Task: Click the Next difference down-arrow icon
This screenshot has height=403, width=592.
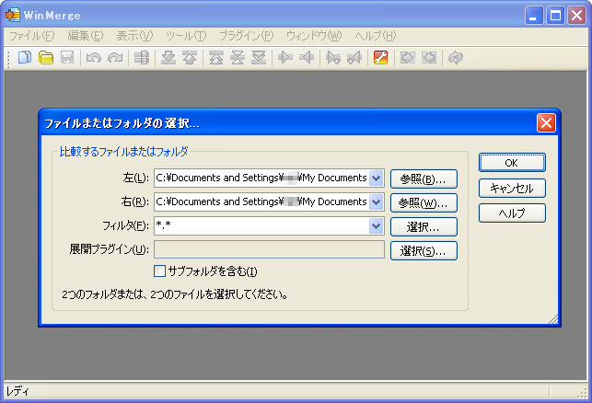Action: pos(168,58)
